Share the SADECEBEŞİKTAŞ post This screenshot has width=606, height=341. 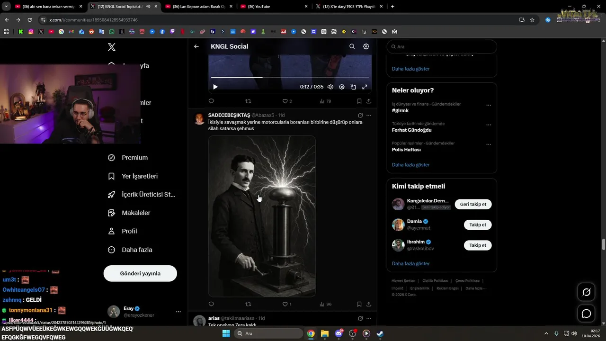[x=369, y=304]
